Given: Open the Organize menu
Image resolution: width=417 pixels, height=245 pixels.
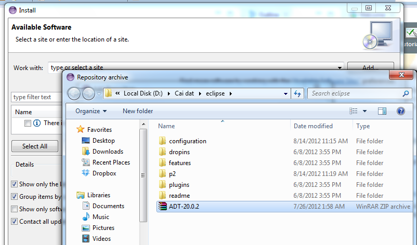Looking at the screenshot, I should [x=91, y=111].
